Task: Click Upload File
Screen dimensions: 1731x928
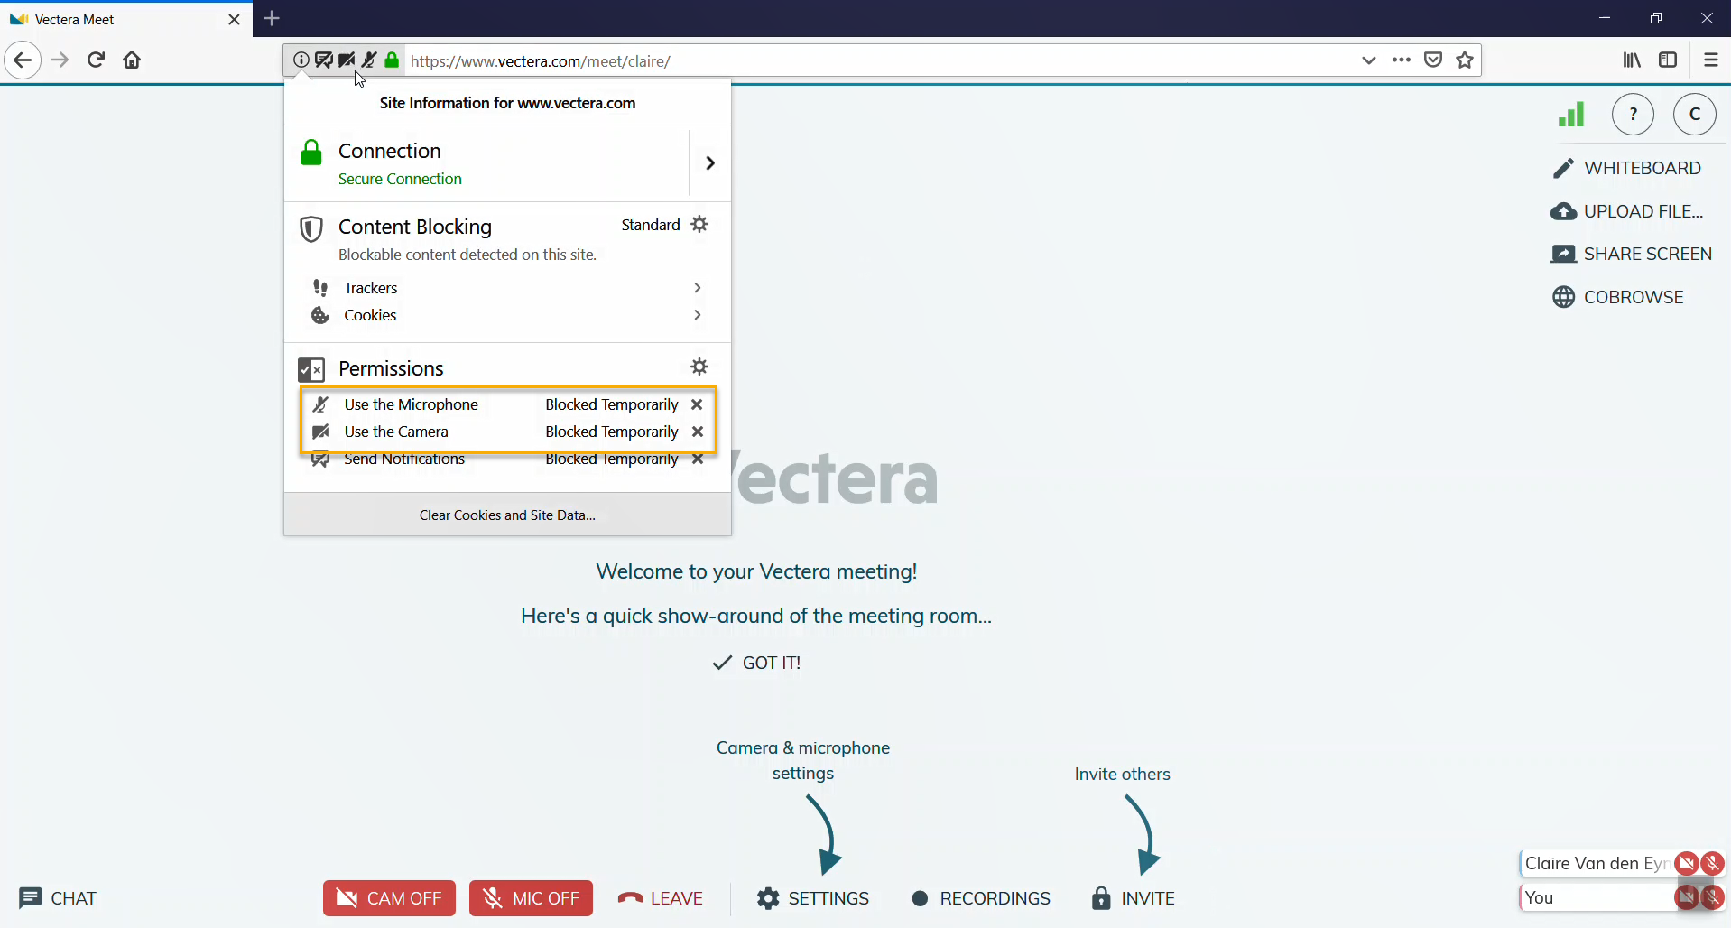Action: click(x=1627, y=211)
